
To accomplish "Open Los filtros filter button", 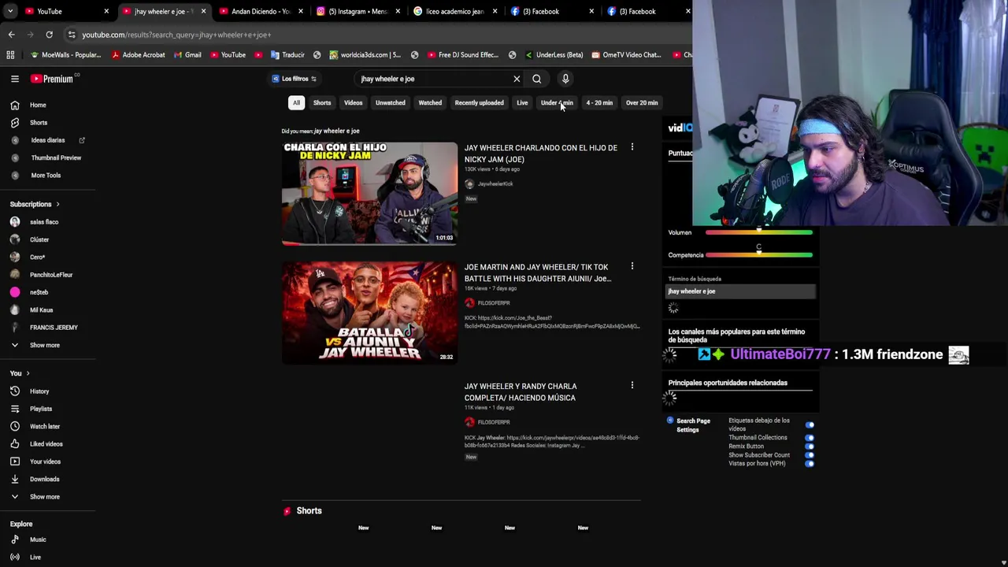I will coord(294,79).
